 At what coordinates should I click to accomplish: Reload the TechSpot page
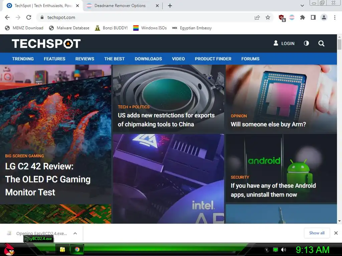click(x=29, y=17)
